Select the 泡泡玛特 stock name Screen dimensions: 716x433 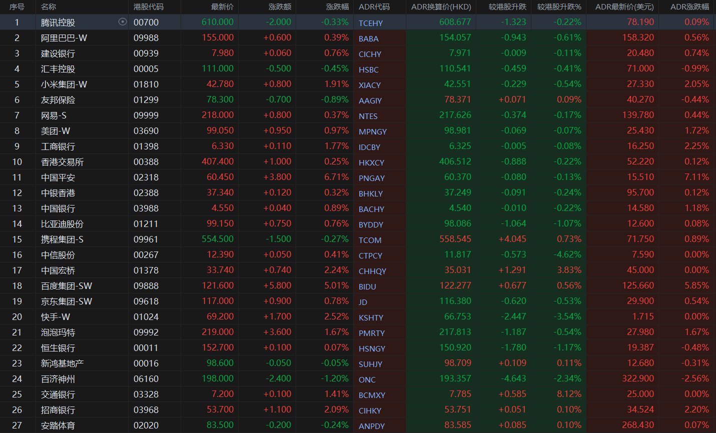[x=58, y=332]
